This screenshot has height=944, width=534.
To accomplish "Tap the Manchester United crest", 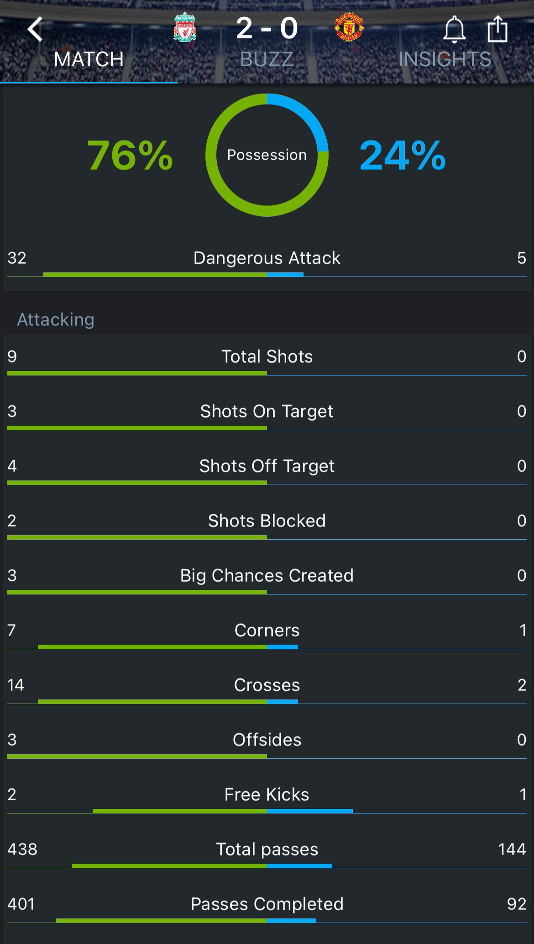I will 349,28.
